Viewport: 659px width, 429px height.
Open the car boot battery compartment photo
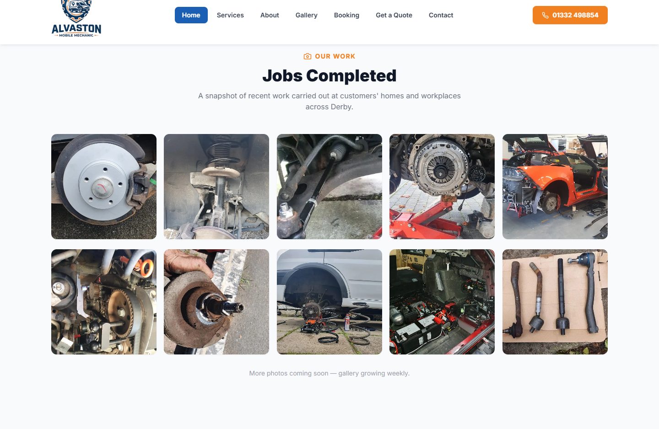point(442,302)
